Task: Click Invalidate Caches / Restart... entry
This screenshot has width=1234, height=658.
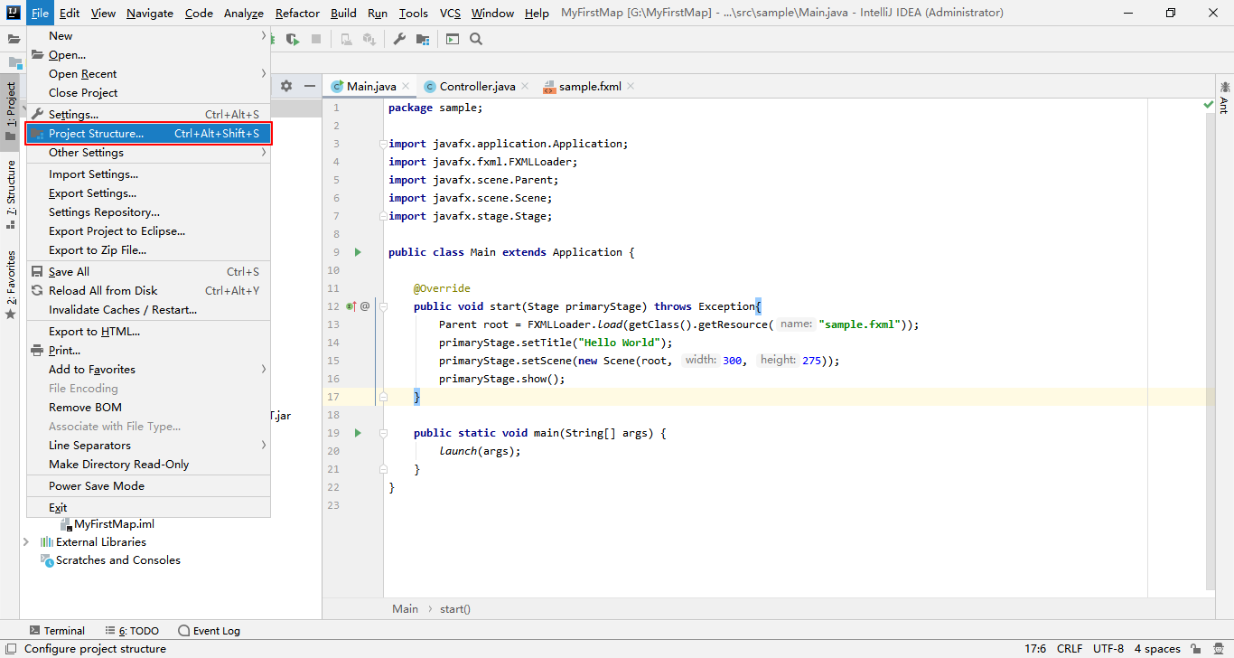Action: (x=148, y=309)
